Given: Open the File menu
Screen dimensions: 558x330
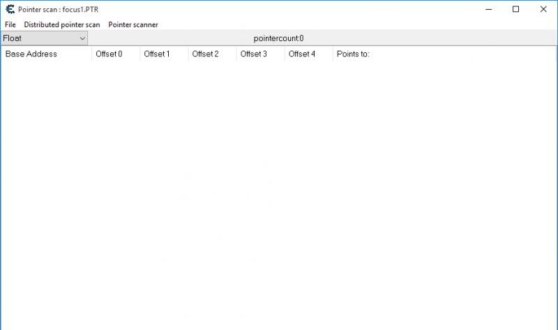Looking at the screenshot, I should (10, 24).
